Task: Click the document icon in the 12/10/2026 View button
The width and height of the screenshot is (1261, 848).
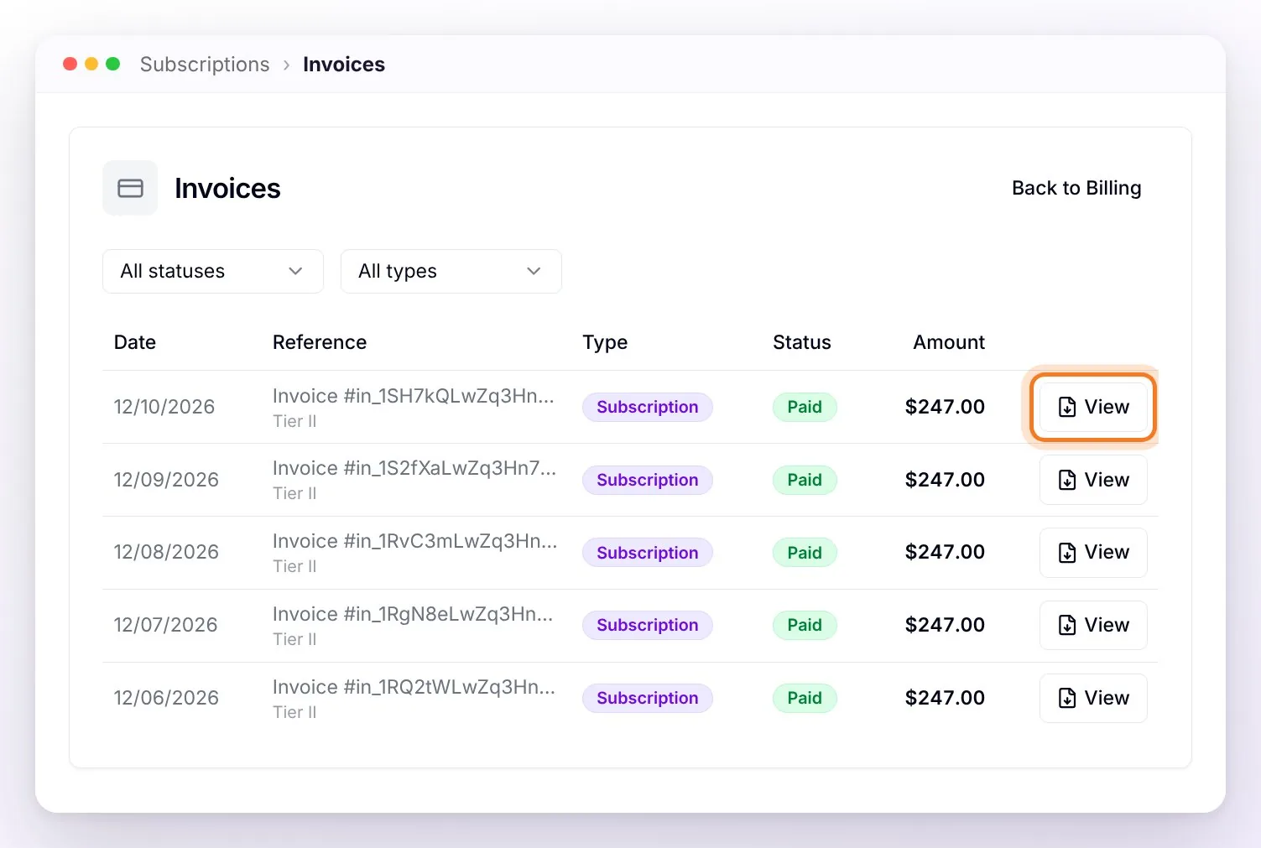Action: pos(1067,407)
